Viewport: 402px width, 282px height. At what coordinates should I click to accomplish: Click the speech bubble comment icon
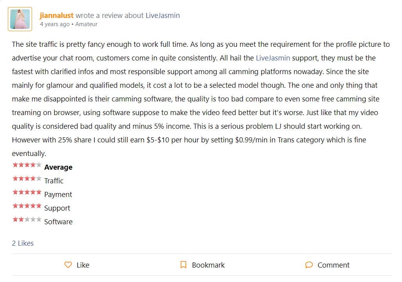pos(309,264)
